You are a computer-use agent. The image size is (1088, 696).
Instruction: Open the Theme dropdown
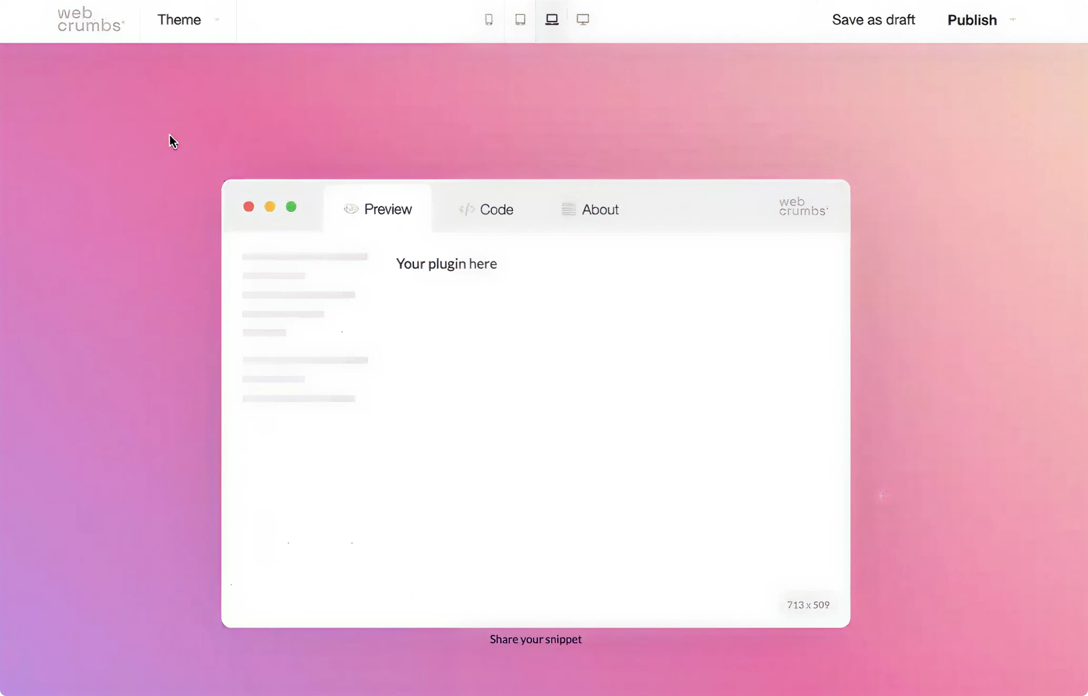179,19
